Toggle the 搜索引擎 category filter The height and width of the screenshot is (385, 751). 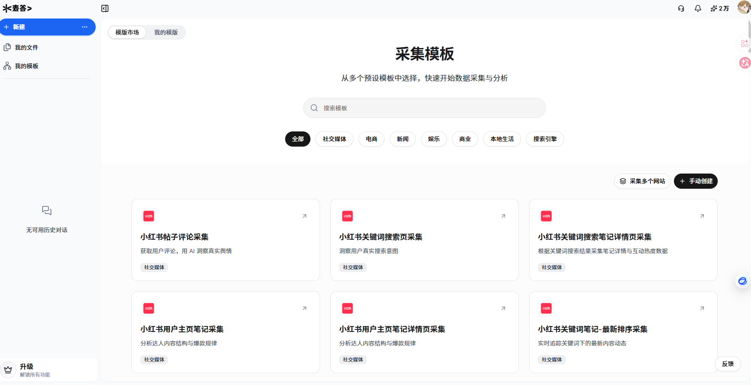click(x=545, y=139)
